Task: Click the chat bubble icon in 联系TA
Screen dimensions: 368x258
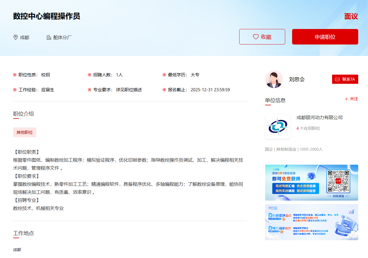Action: [338, 79]
